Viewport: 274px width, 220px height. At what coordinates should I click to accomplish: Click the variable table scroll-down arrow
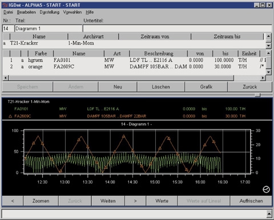point(268,72)
